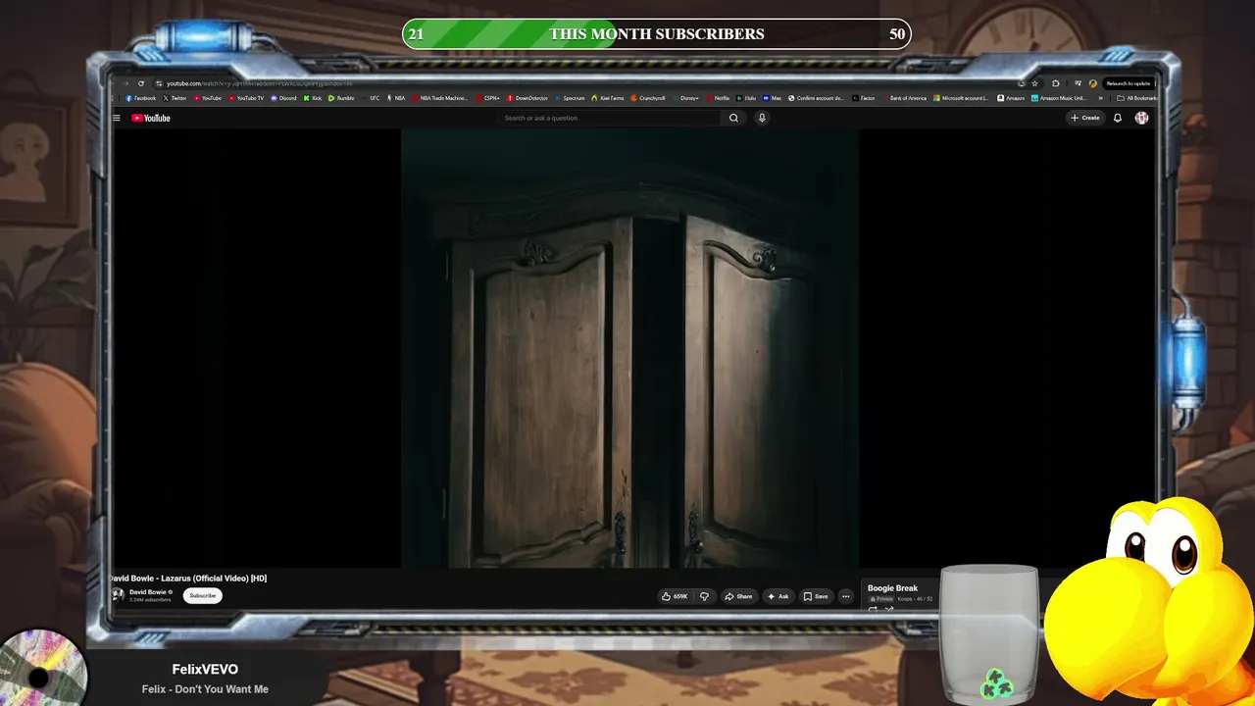Open DownDetector bookmark
Screen dimensions: 1255x706
point(528,98)
